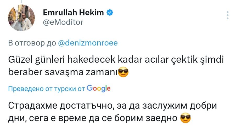The image size is (241, 134).
Task: Click the 'Преведено от турски от' label
Action: coord(47,89)
